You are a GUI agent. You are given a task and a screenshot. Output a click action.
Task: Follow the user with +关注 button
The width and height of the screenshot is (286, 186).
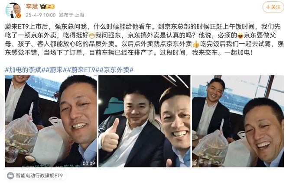click(x=273, y=7)
